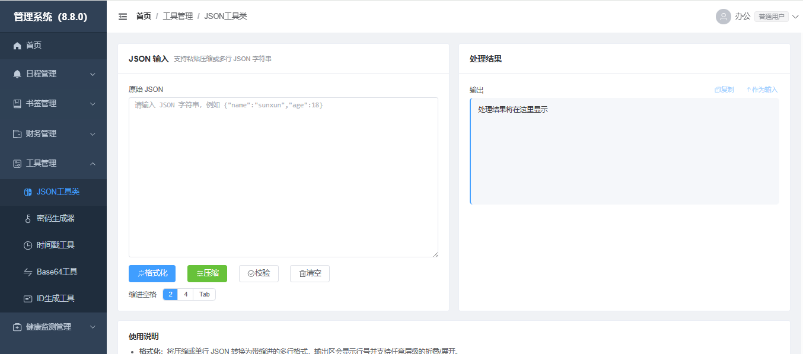Viewport: 803px width, 354px height.
Task: Click the key icon beside 密码生成器
Action: click(28, 219)
